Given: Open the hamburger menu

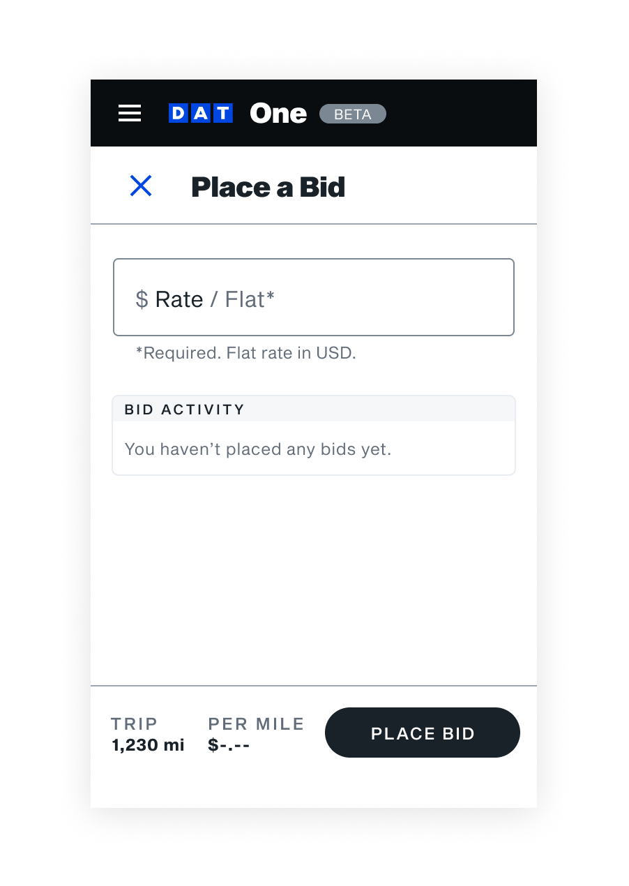Looking at the screenshot, I should click(x=130, y=114).
